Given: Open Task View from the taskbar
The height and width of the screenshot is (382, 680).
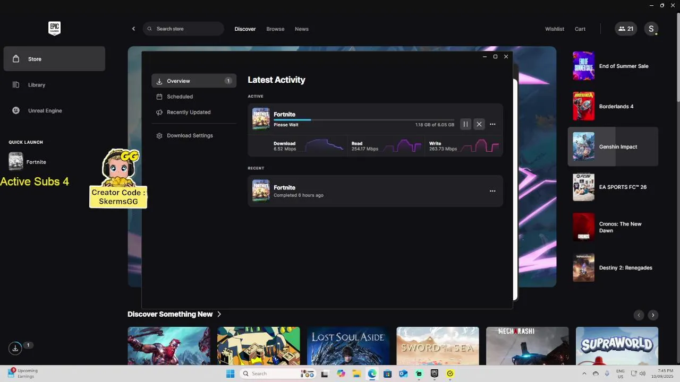Looking at the screenshot, I should (x=325, y=374).
